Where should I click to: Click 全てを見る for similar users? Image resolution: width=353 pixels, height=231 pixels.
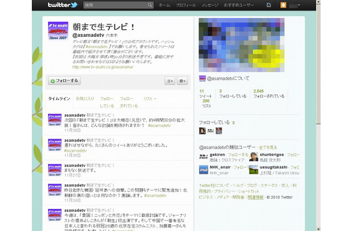point(268,147)
